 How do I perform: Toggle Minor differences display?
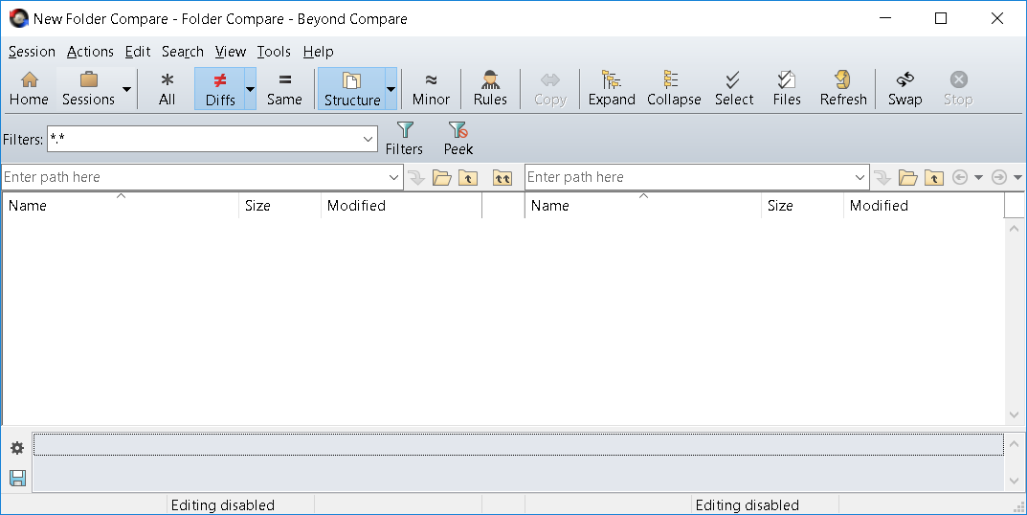click(431, 88)
